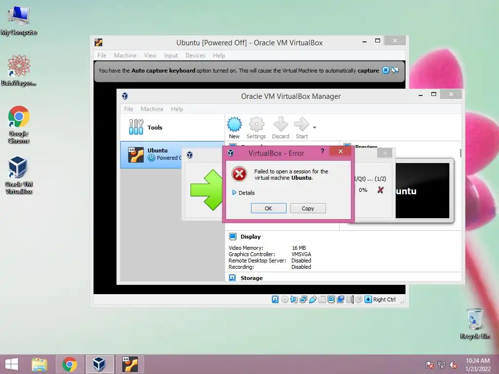The height and width of the screenshot is (374, 499).
Task: Close the VirtualBox - Error dialog
Action: 341,151
